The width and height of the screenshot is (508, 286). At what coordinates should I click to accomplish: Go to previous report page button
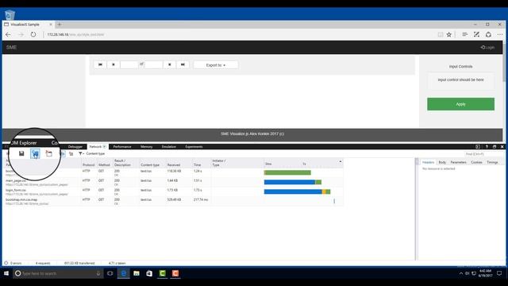click(x=113, y=64)
